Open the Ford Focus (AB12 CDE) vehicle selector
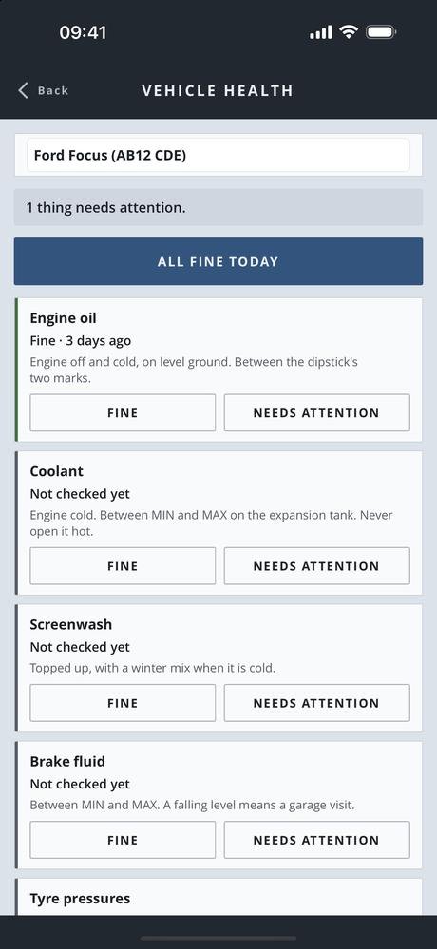Viewport: 437px width, 949px height. [218, 156]
